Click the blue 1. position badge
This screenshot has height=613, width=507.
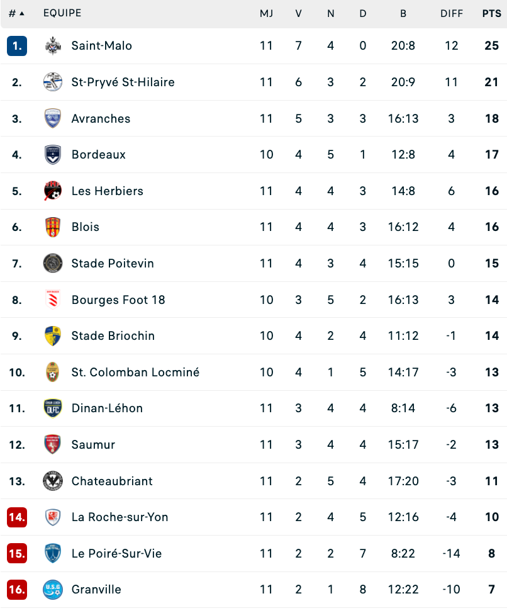click(17, 46)
